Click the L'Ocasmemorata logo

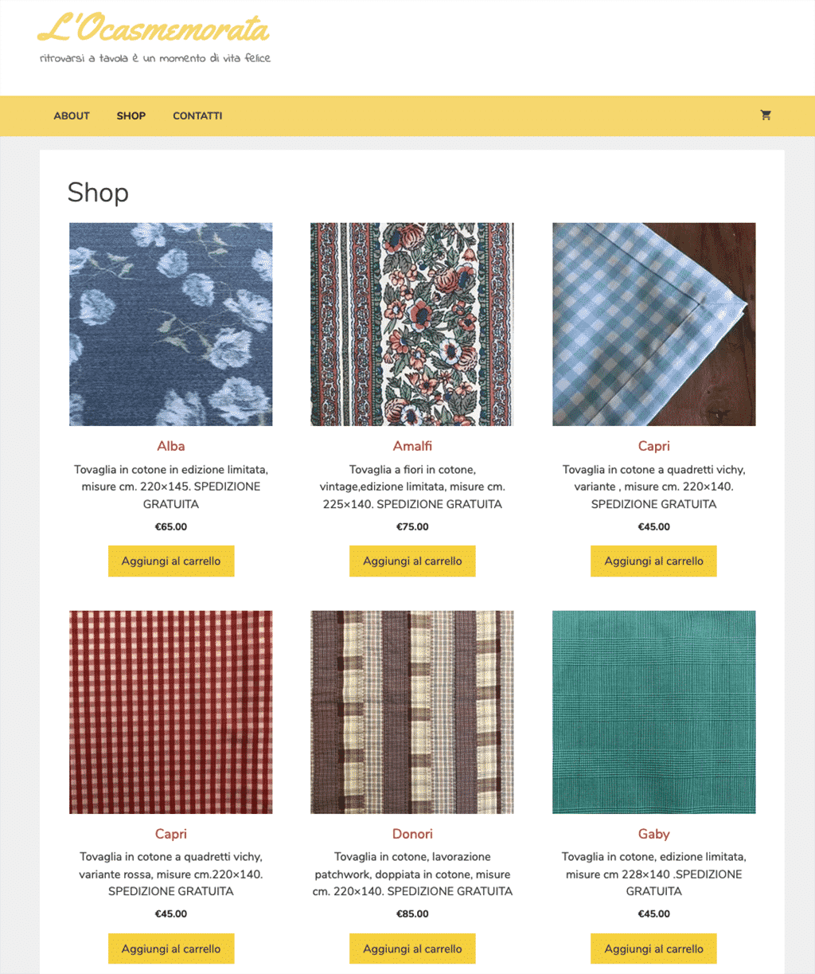(x=154, y=29)
